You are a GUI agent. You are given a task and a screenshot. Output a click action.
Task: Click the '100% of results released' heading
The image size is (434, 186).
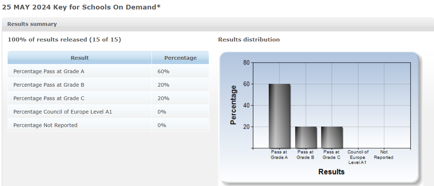click(64, 40)
